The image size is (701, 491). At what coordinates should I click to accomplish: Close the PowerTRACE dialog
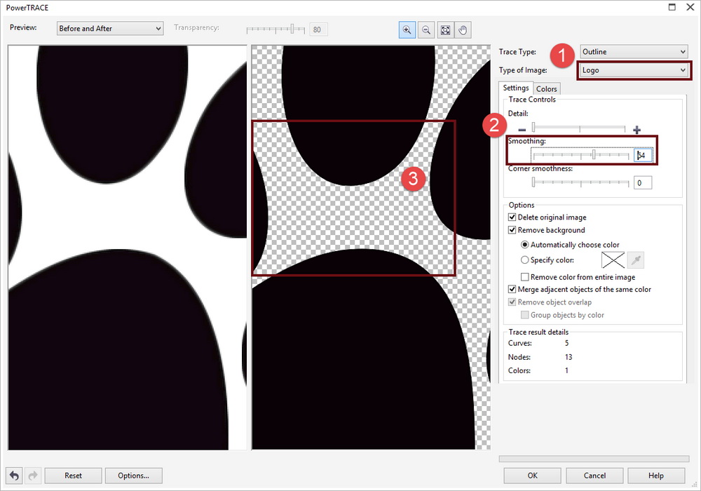tap(690, 7)
